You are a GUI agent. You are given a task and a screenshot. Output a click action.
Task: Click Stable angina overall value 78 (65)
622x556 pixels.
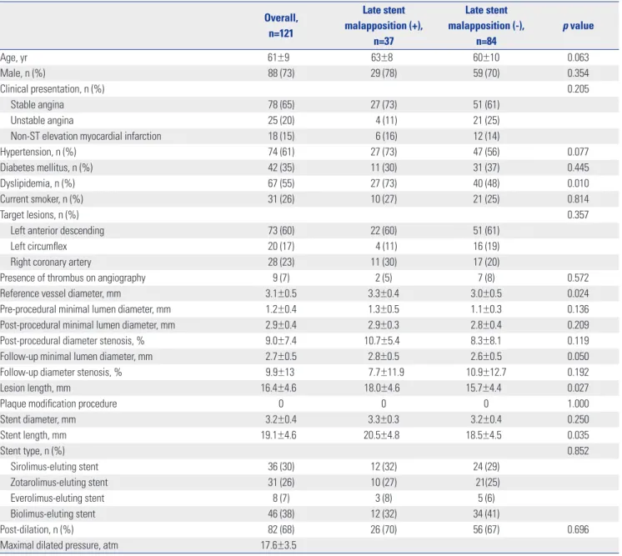click(281, 105)
